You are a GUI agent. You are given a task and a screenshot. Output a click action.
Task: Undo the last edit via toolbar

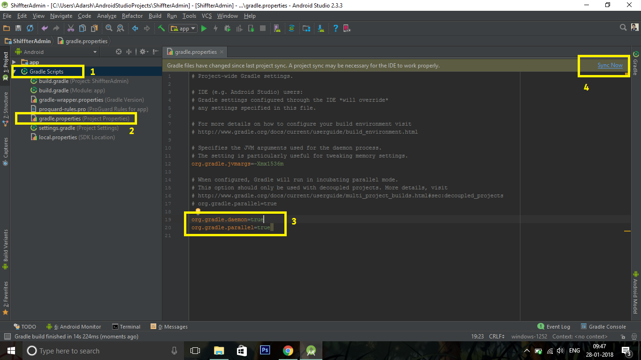coord(45,29)
